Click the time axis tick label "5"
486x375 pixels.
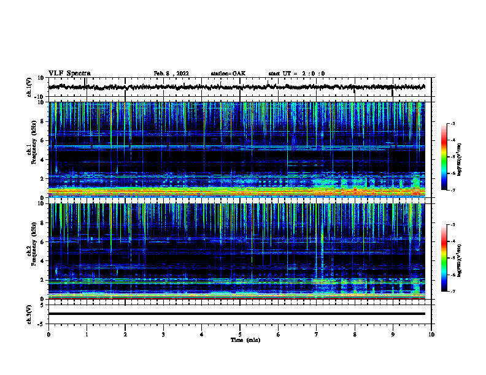[240, 335]
